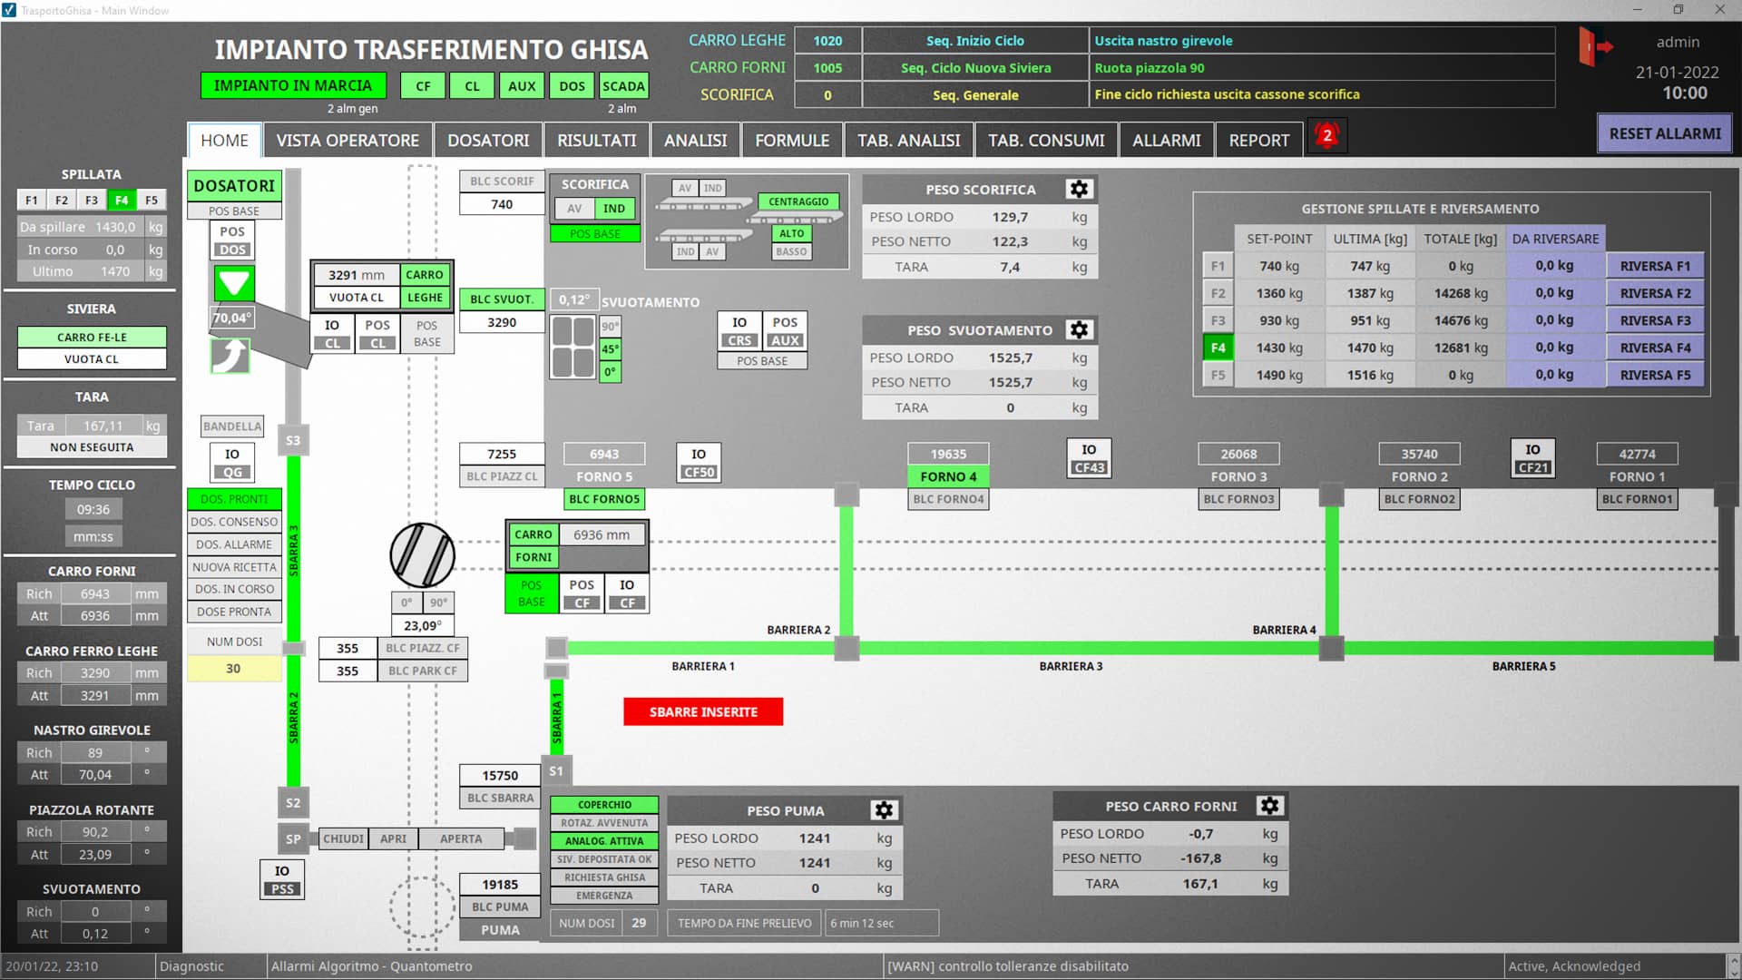
Task: Click the APRI valve button
Action: coord(393,838)
